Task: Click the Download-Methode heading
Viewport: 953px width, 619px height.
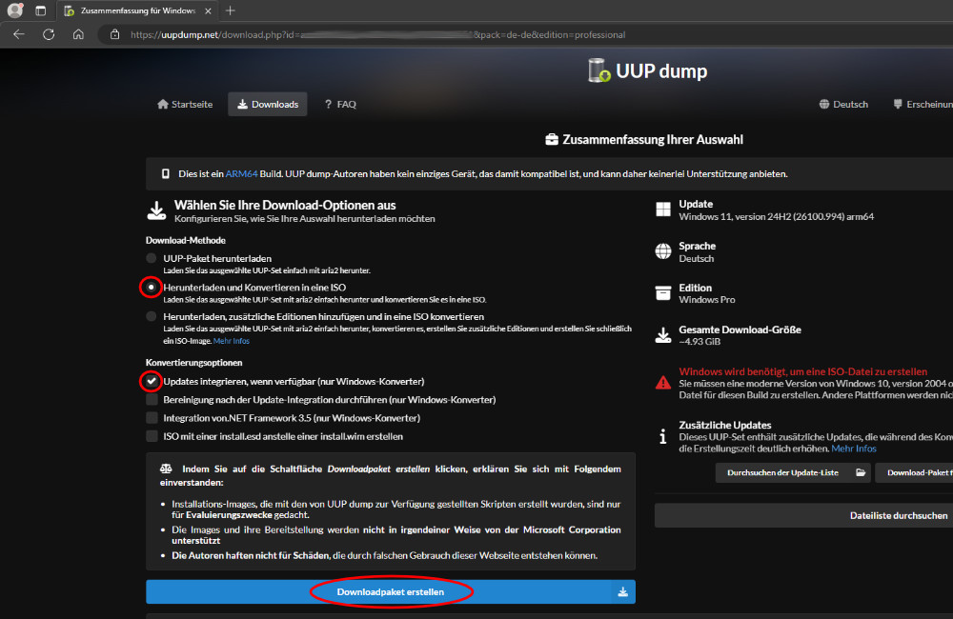Action: [x=186, y=240]
